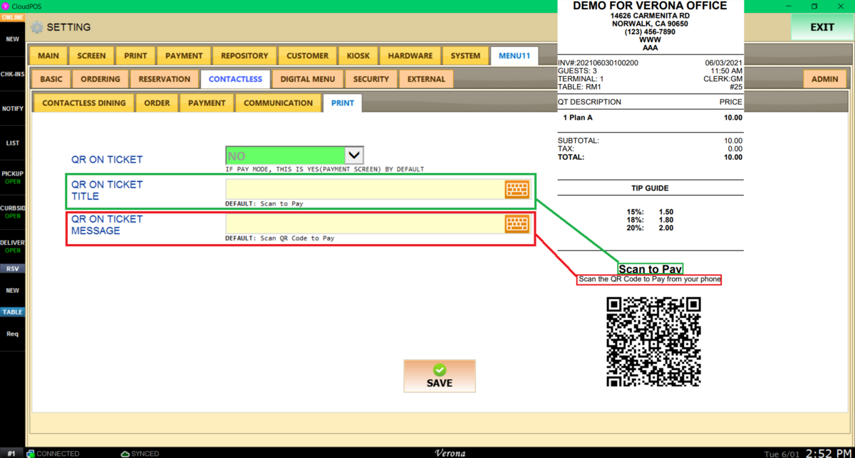Click the QR ON TICKET MESSAGE field
Screen dimensions: 855x458
365,223
